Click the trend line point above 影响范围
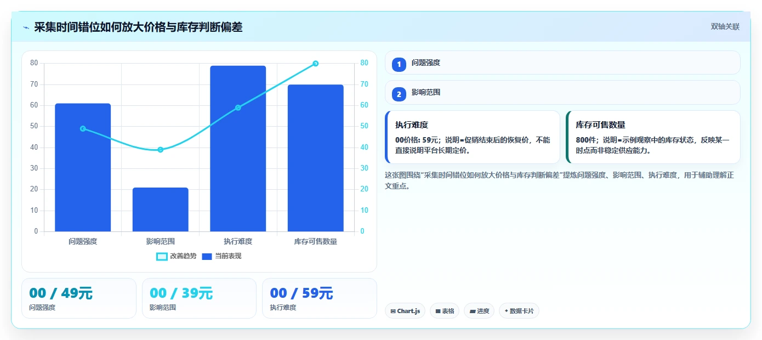The height and width of the screenshot is (340, 762). coord(161,150)
